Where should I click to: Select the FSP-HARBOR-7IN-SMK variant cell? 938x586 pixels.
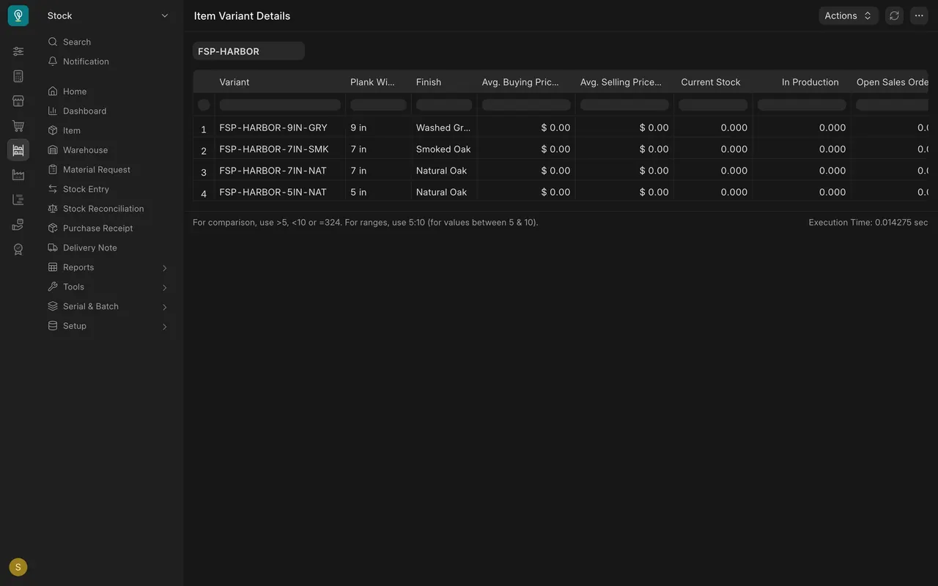280,149
